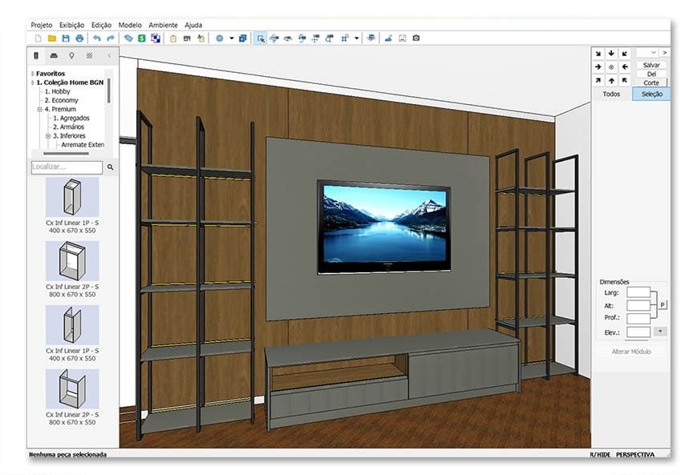Click the search magnifier next to Localizar
697x475 pixels.
[x=111, y=167]
